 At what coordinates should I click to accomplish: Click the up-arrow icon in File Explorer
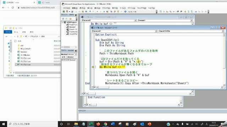tap(18, 37)
